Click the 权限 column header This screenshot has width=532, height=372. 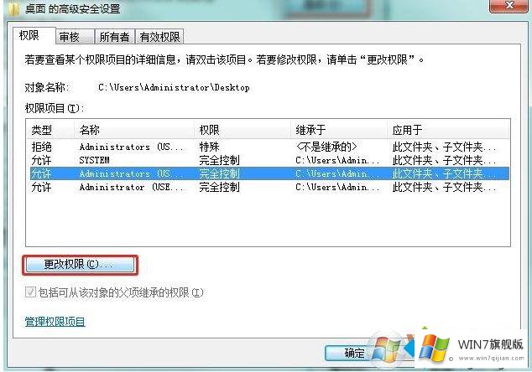coord(243,129)
